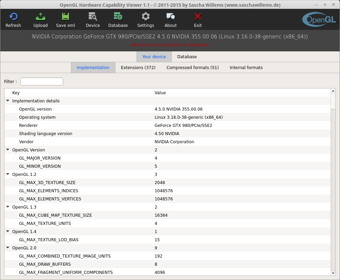
Task: Click the value 2048
Action: click(160, 183)
